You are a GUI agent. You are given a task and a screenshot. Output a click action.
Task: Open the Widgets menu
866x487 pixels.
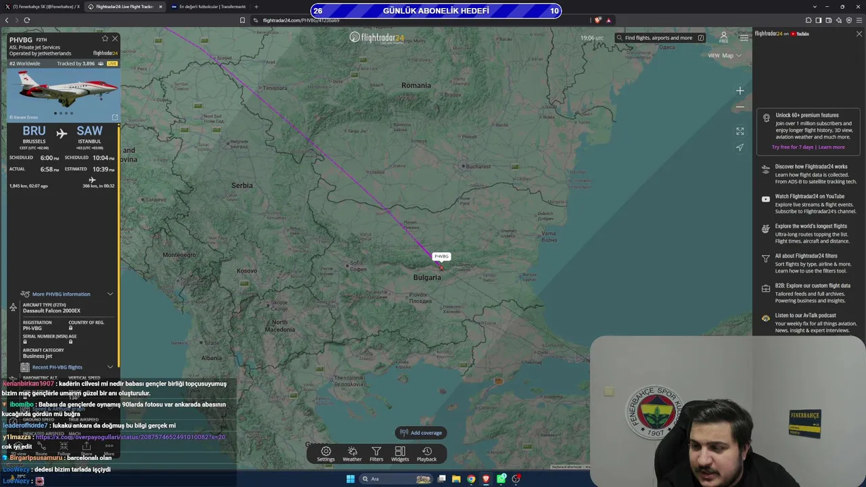(x=400, y=454)
